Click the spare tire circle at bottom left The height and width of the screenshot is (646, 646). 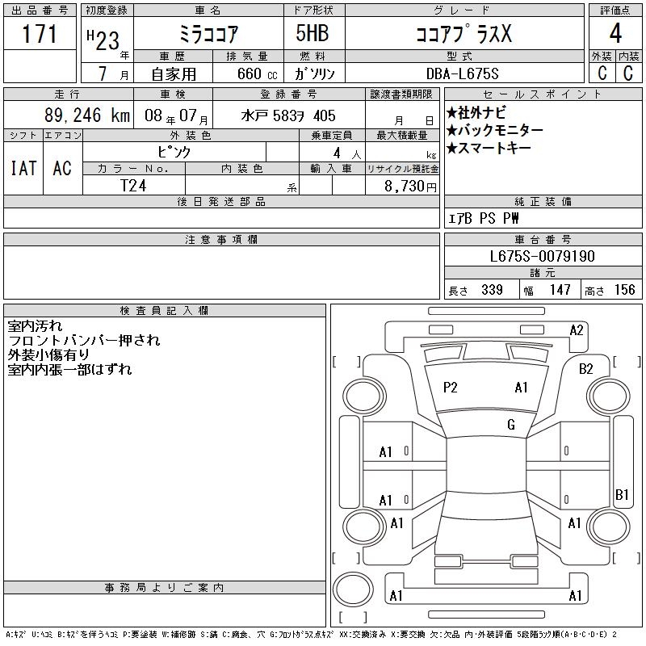click(x=353, y=589)
